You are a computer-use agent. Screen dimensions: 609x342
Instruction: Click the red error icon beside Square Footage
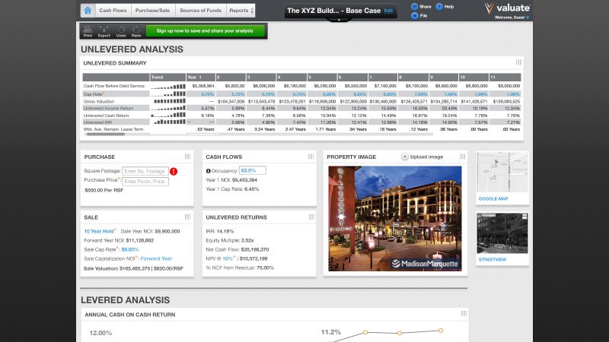[174, 171]
